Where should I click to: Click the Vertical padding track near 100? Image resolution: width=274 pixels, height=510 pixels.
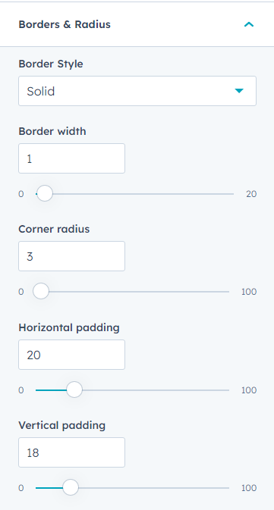pos(225,488)
